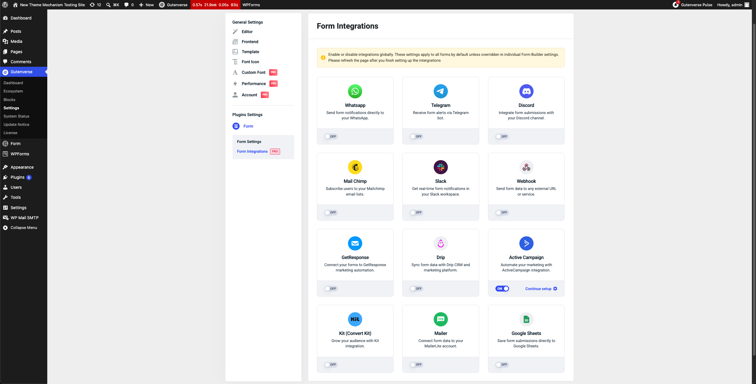Open the Form Integrations sub-item
756x384 pixels.
[x=252, y=151]
